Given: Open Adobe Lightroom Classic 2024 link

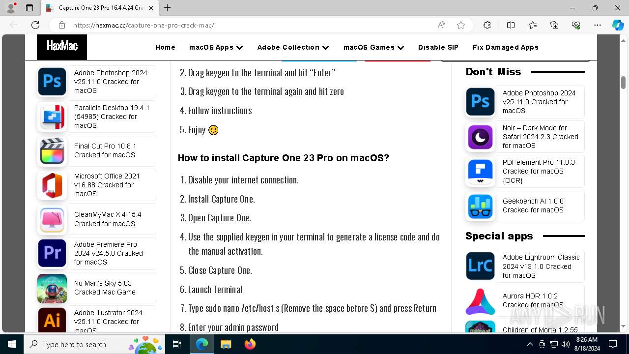Looking at the screenshot, I should coord(541,266).
